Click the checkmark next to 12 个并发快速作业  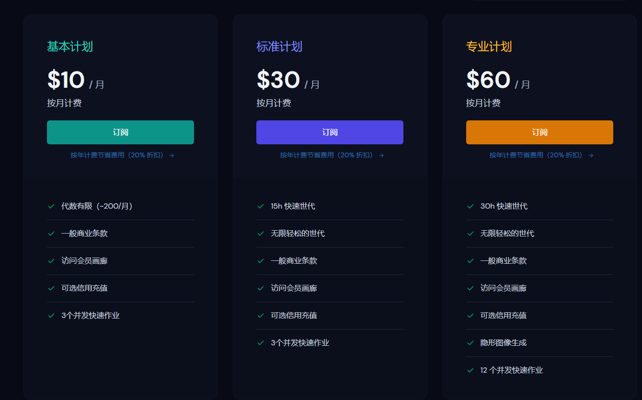tap(470, 370)
